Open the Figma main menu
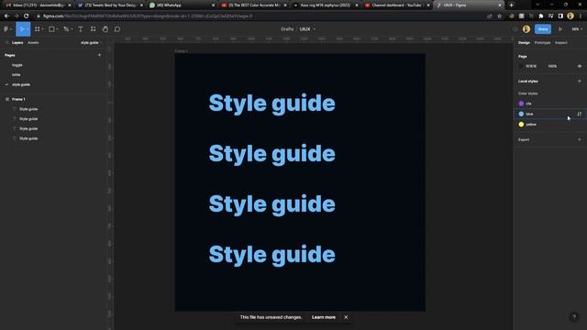The height and width of the screenshot is (330, 587). tap(6, 28)
